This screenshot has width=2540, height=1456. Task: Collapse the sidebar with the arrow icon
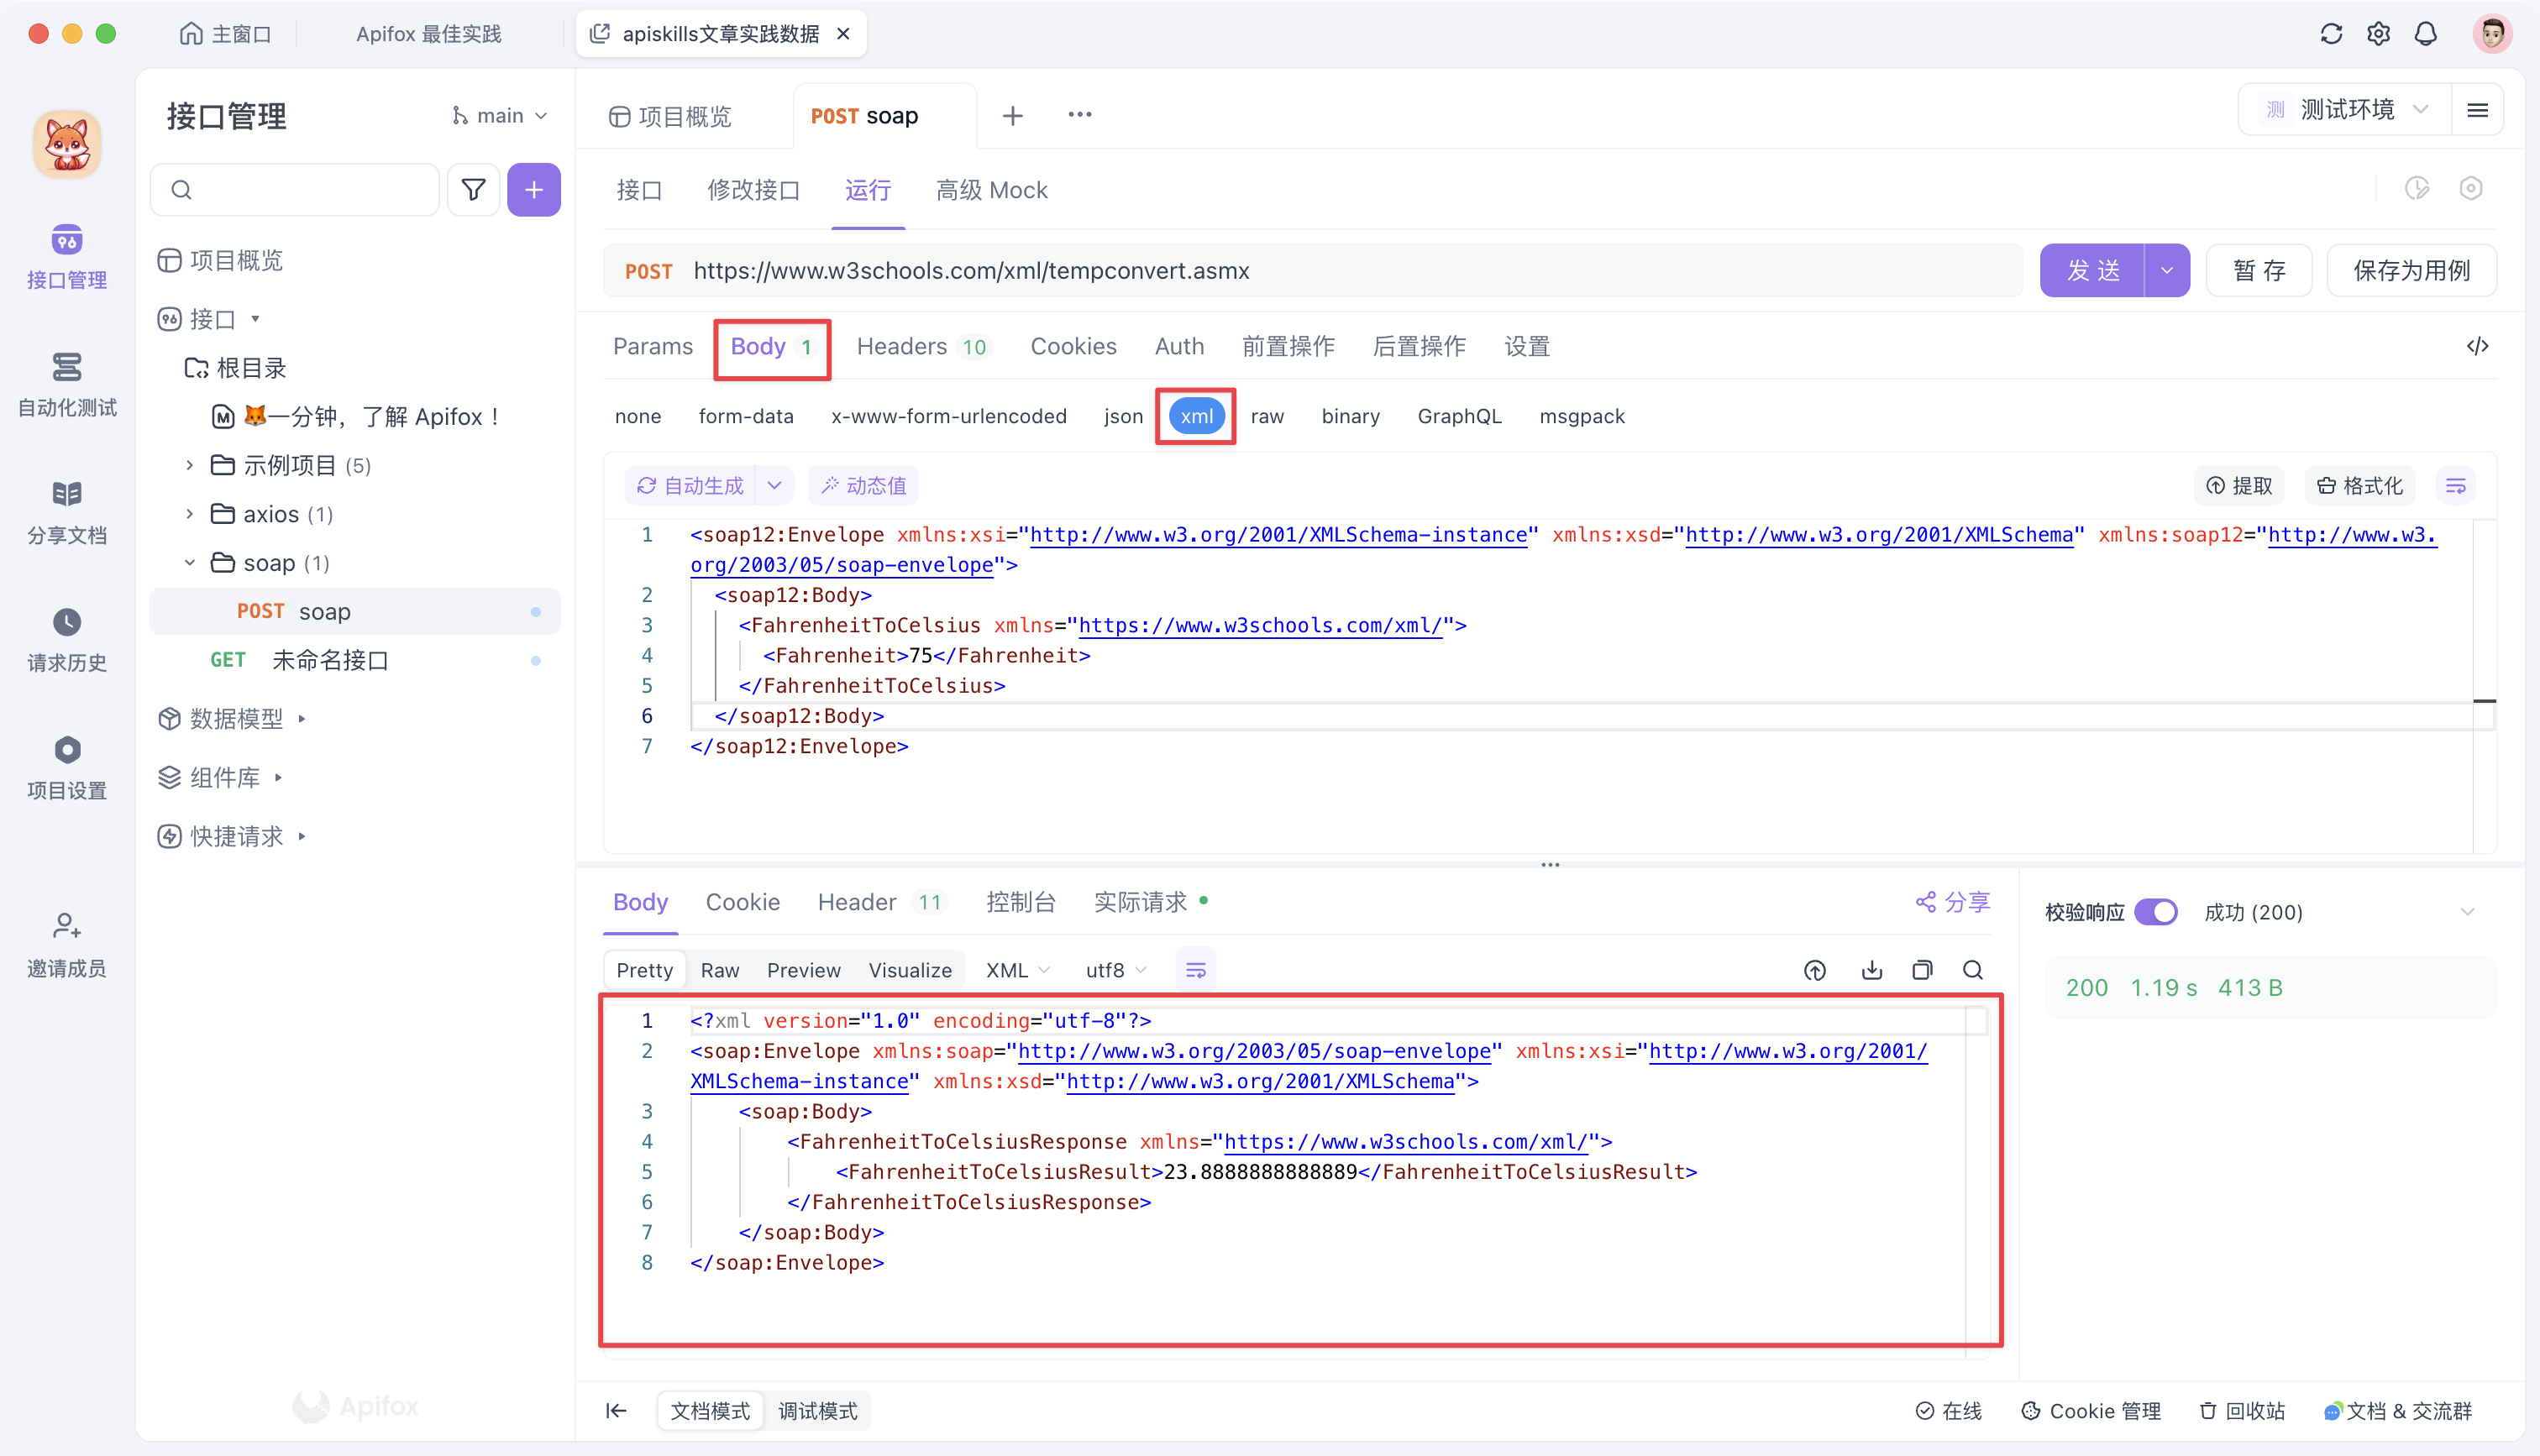616,1411
